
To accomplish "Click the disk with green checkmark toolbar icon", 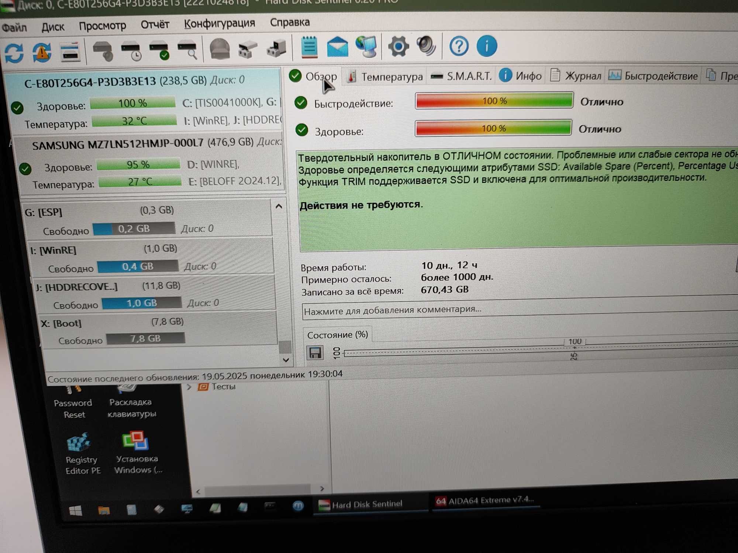I will [x=159, y=51].
